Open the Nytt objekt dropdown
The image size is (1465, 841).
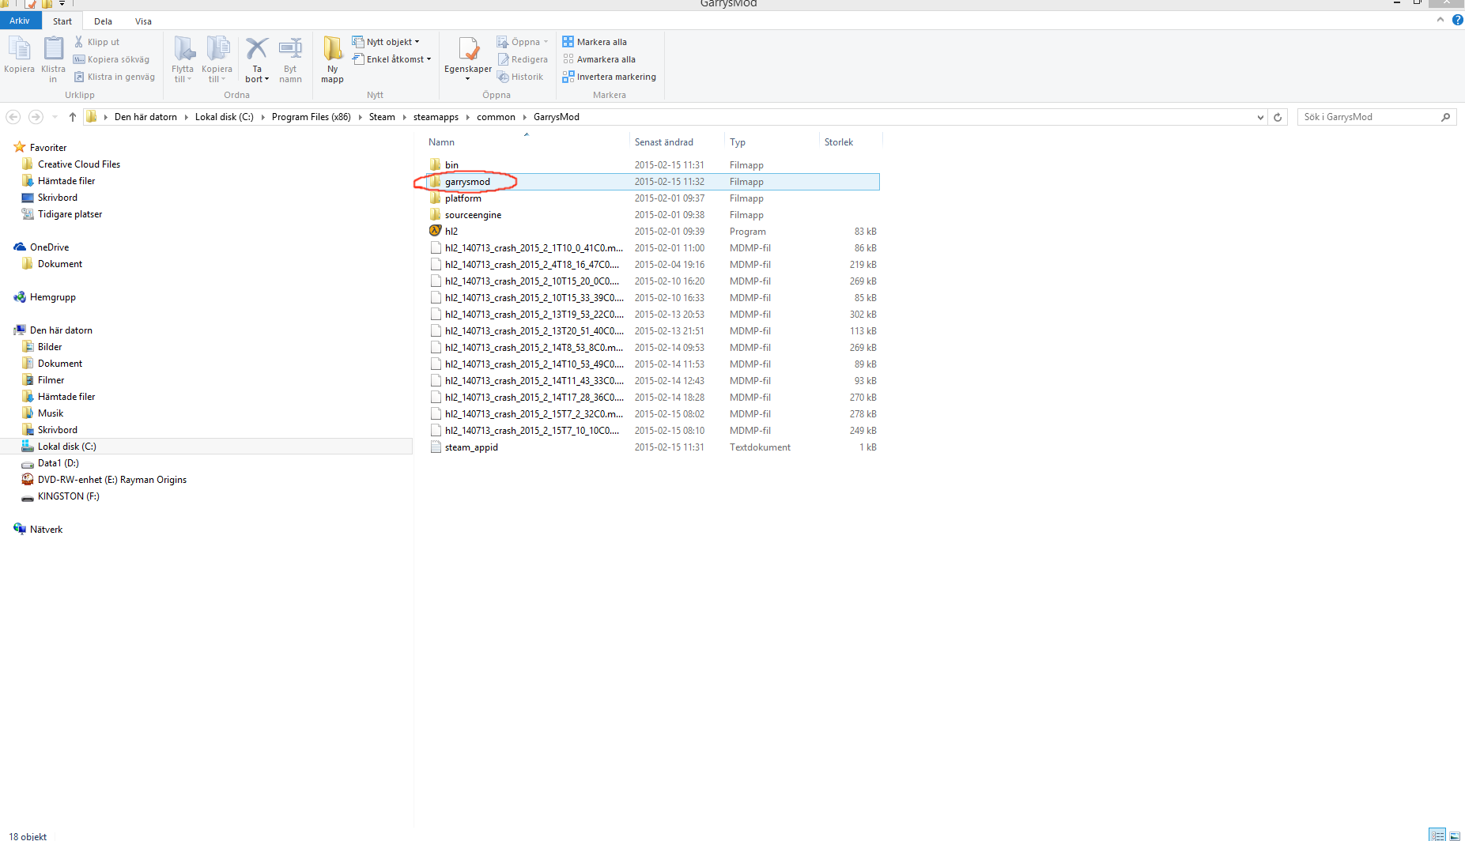(386, 42)
